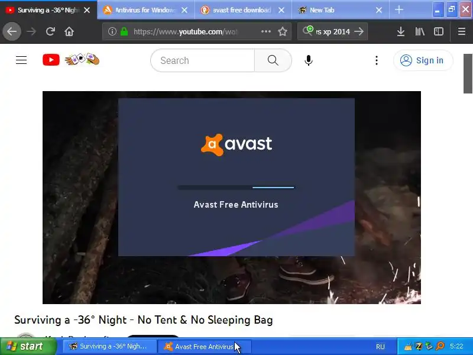Image resolution: width=473 pixels, height=355 pixels.
Task: Click the yellow Z tray icon
Action: coord(419,346)
